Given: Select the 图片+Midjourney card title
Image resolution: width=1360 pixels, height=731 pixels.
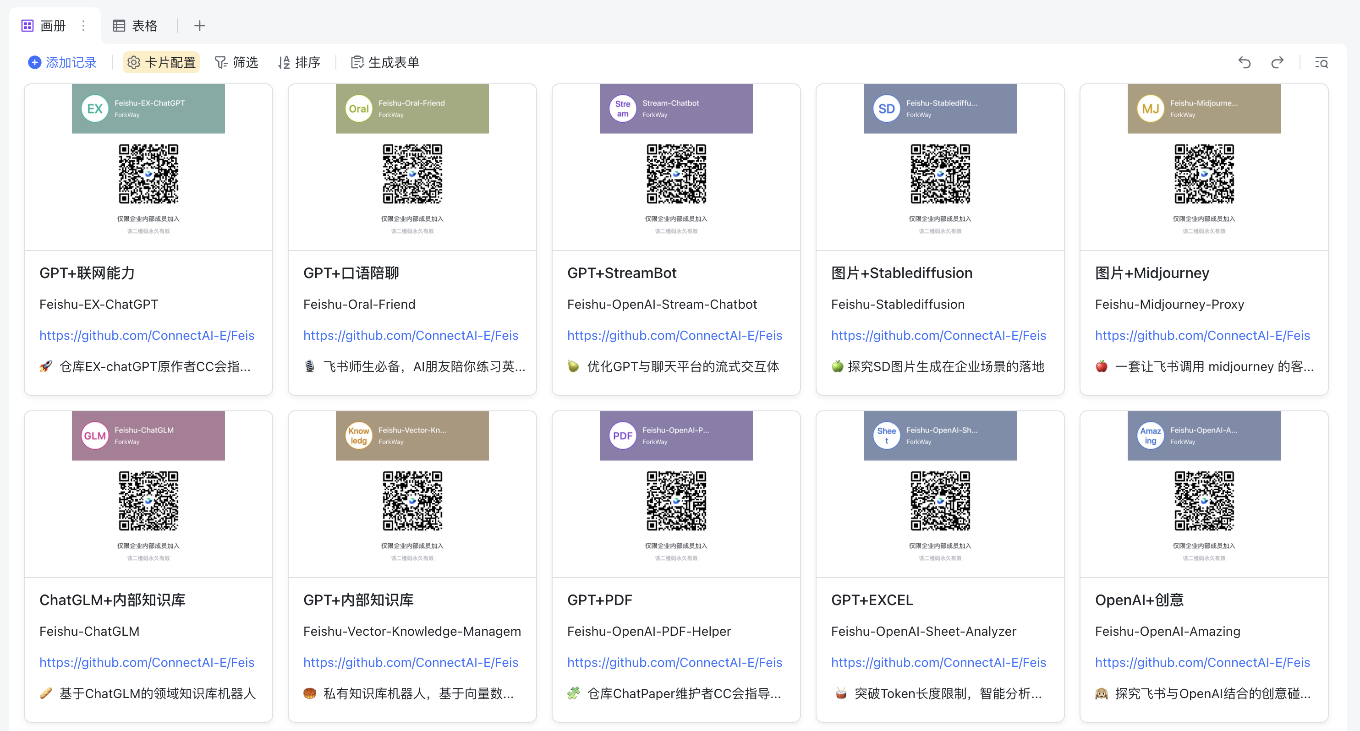Looking at the screenshot, I should click(x=1152, y=273).
